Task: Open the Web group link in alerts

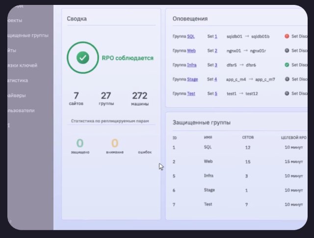Action: 191,51
